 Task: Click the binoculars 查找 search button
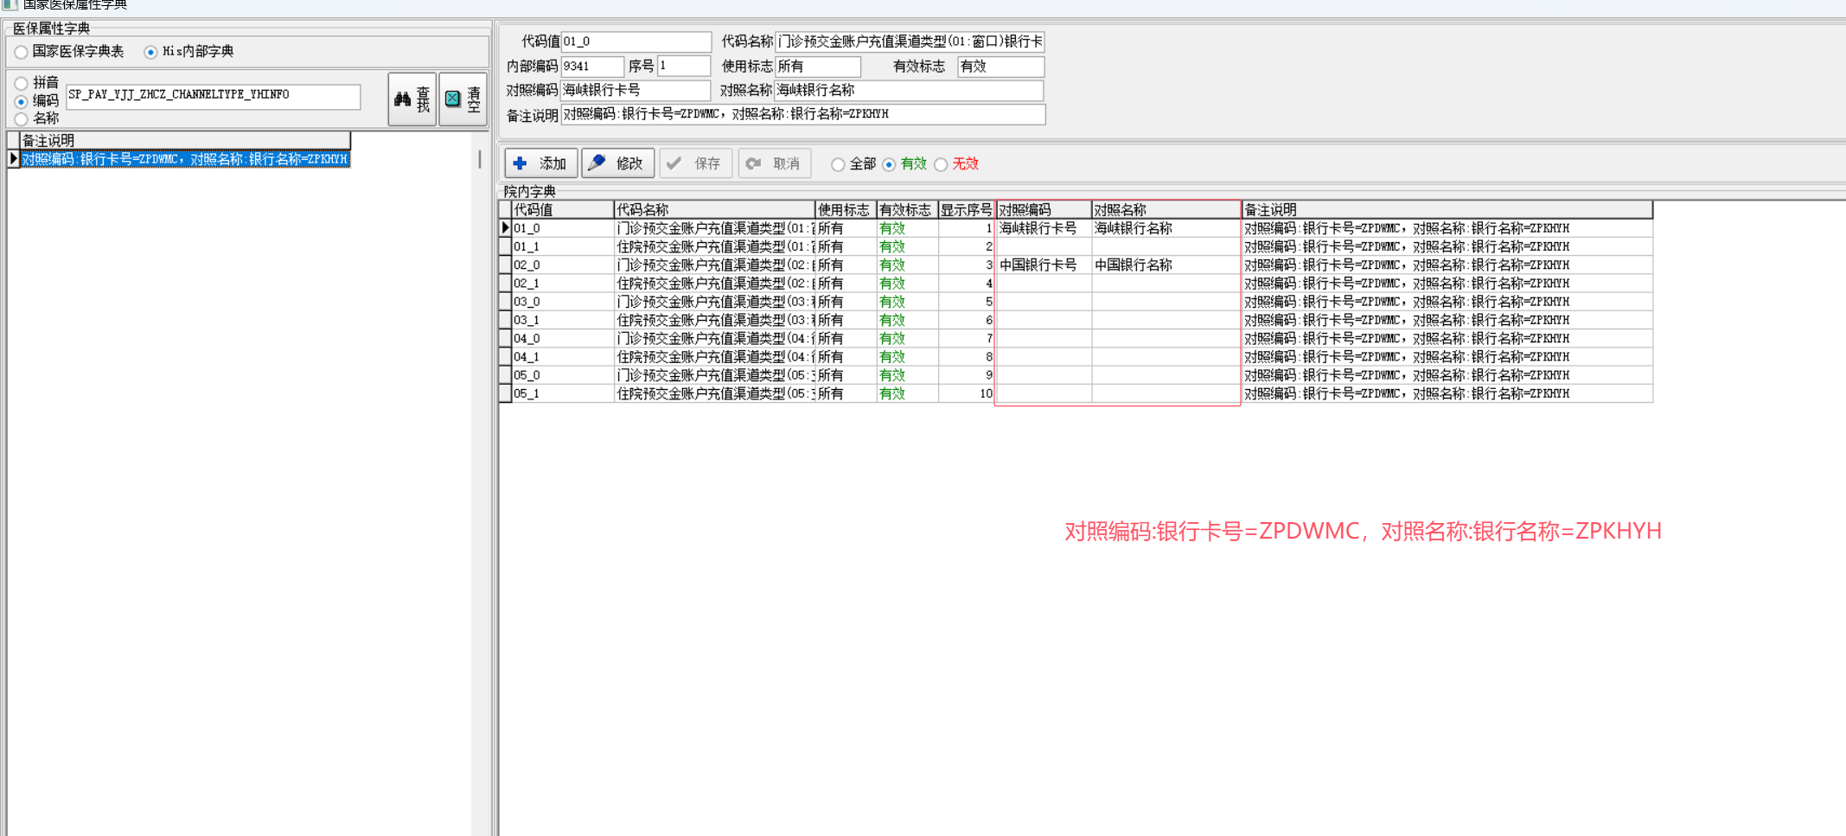(412, 99)
